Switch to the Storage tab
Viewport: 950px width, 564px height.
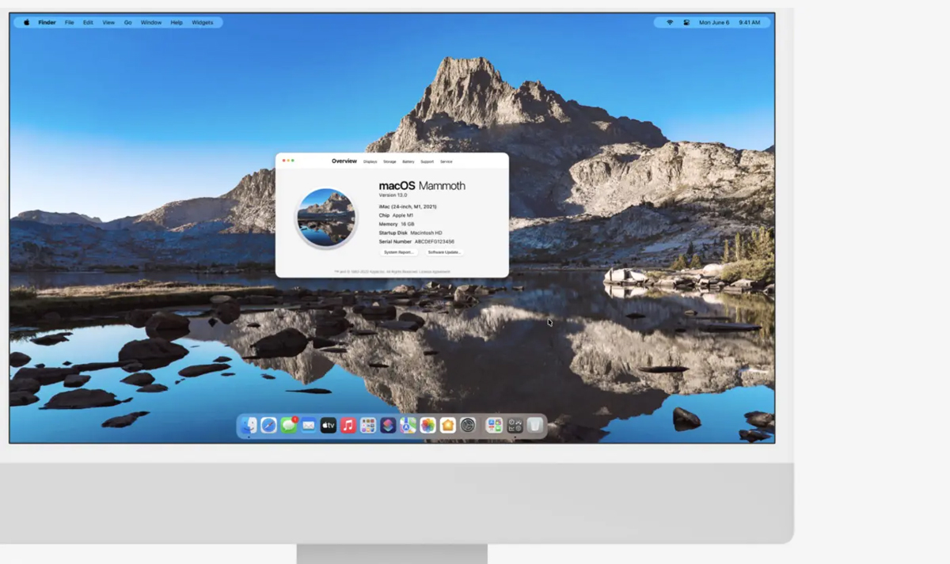pyautogui.click(x=389, y=161)
